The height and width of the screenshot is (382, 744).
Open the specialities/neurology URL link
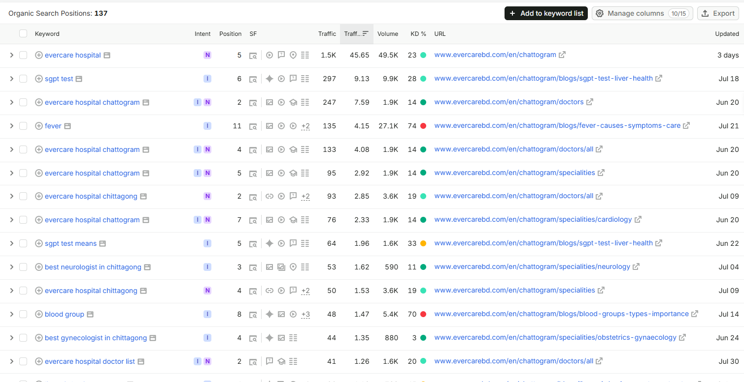click(532, 266)
